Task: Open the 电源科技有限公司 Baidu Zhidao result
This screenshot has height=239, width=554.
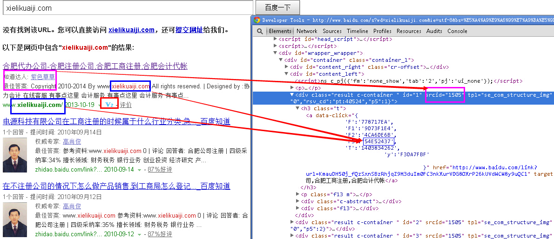Action: (116, 122)
